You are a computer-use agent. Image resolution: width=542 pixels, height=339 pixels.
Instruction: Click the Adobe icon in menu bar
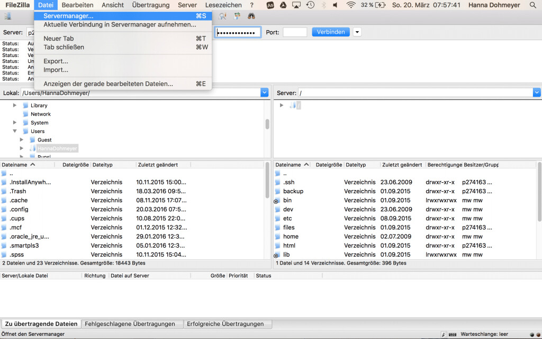tap(270, 5)
